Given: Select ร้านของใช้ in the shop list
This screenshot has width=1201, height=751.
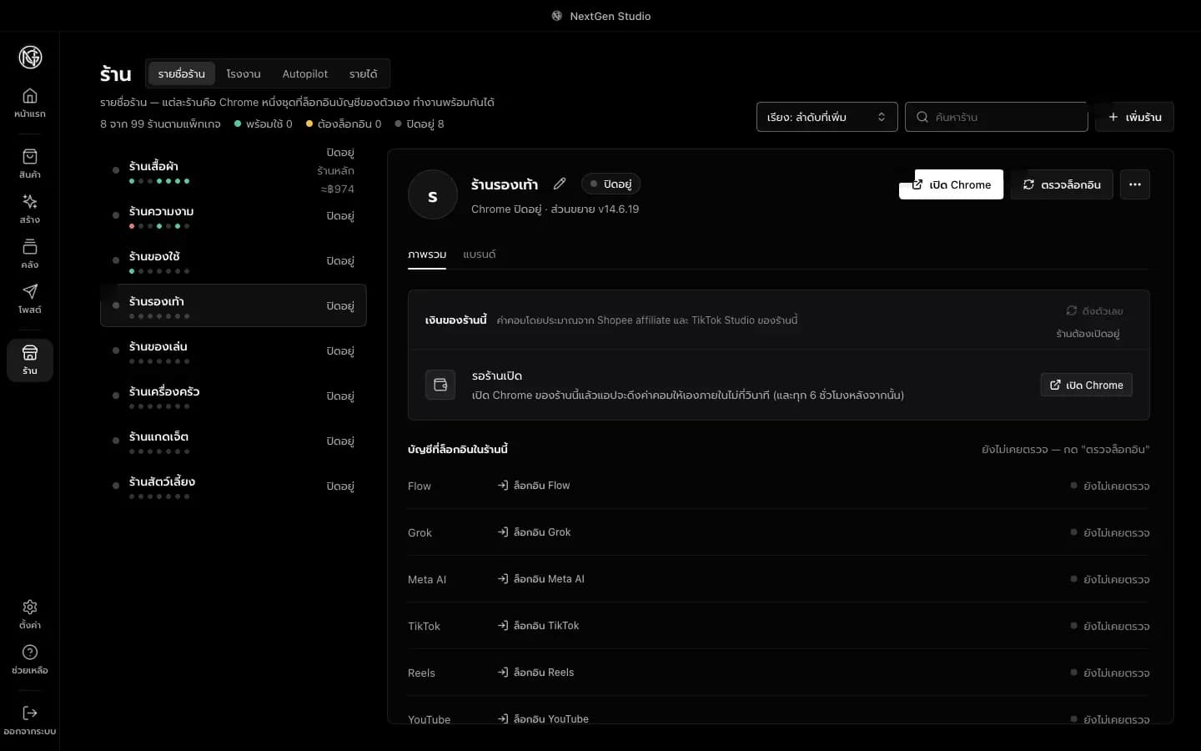Looking at the screenshot, I should click(234, 260).
